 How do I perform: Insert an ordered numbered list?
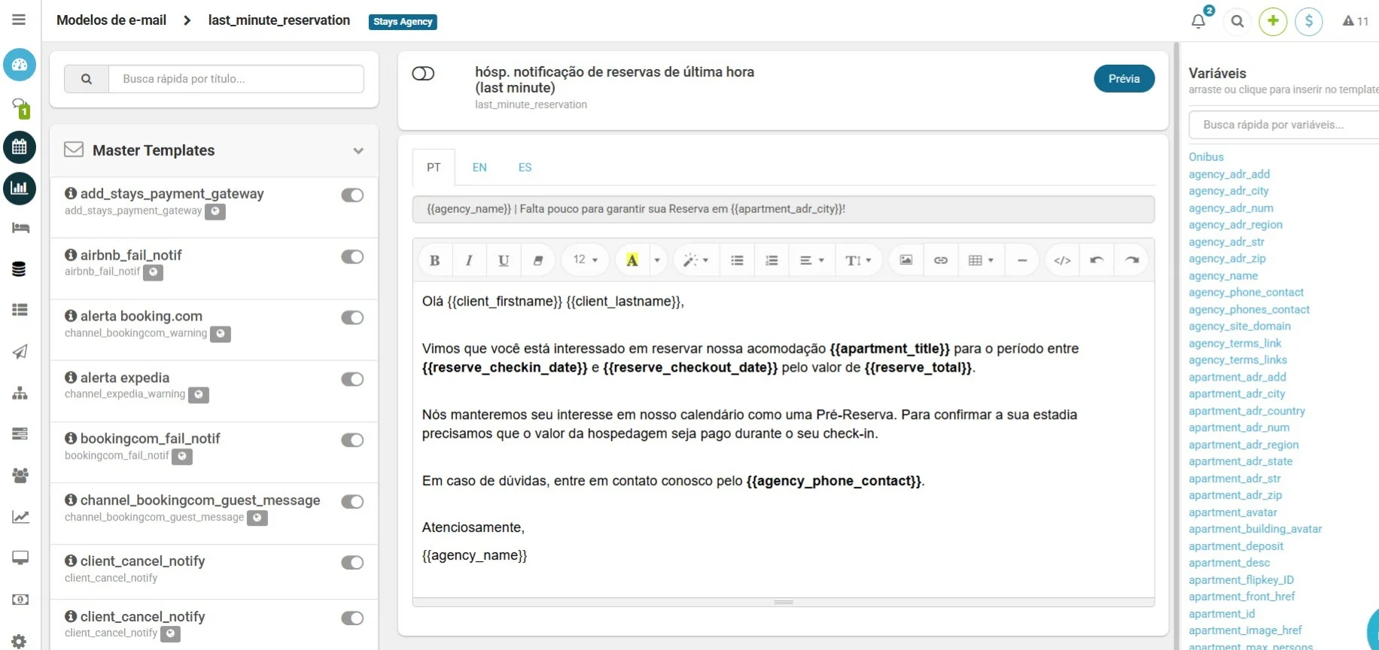click(772, 260)
